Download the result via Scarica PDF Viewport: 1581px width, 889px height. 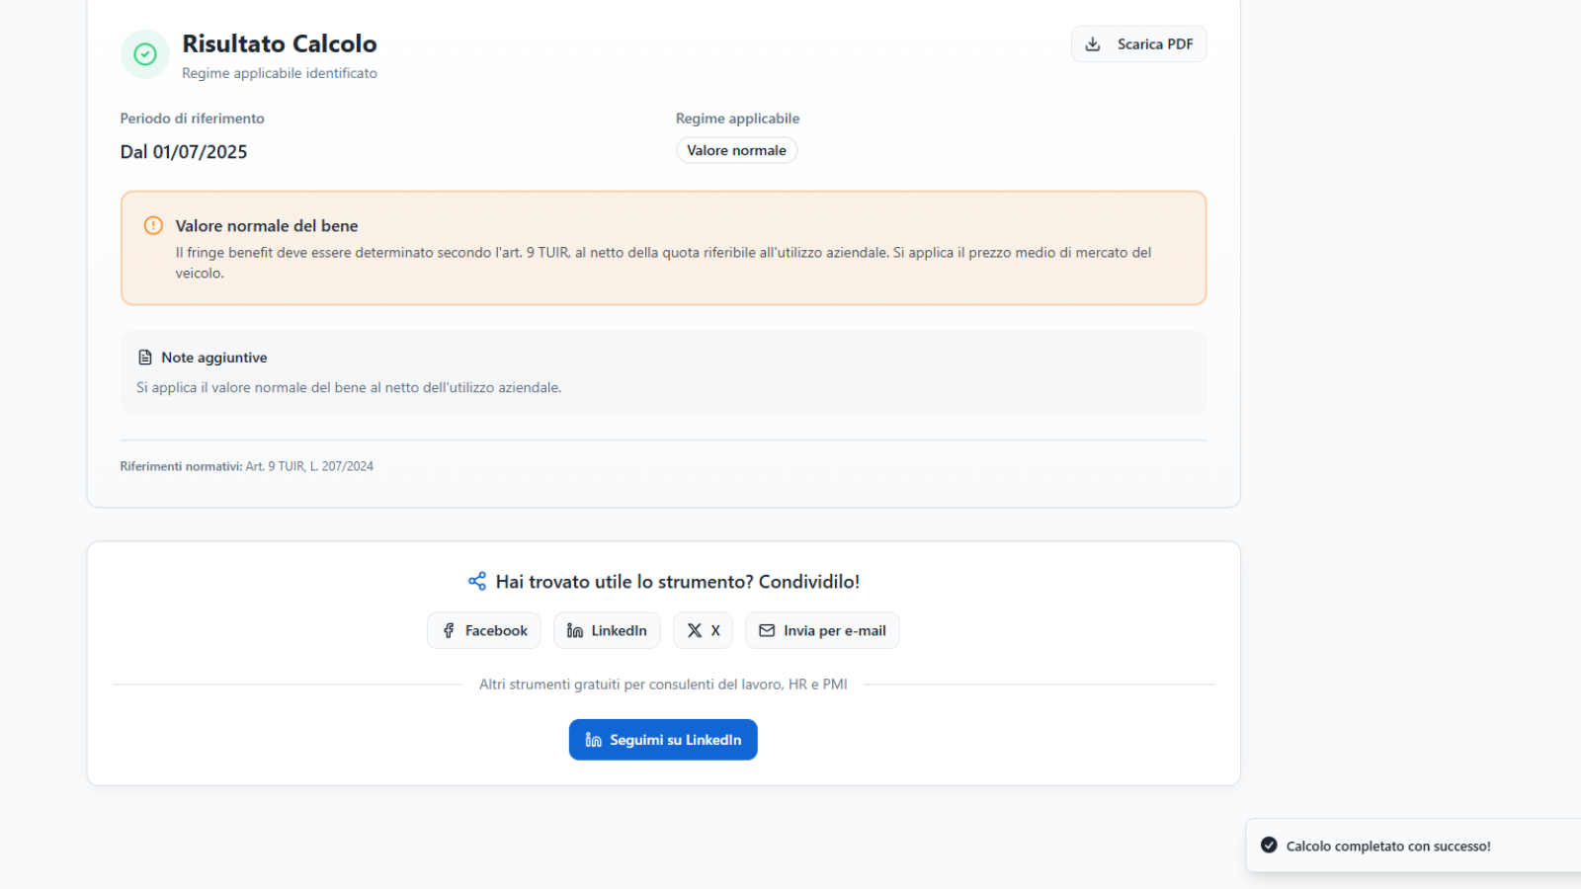tap(1139, 44)
